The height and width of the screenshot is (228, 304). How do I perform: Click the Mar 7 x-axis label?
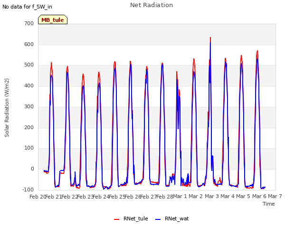[x=275, y=196]
